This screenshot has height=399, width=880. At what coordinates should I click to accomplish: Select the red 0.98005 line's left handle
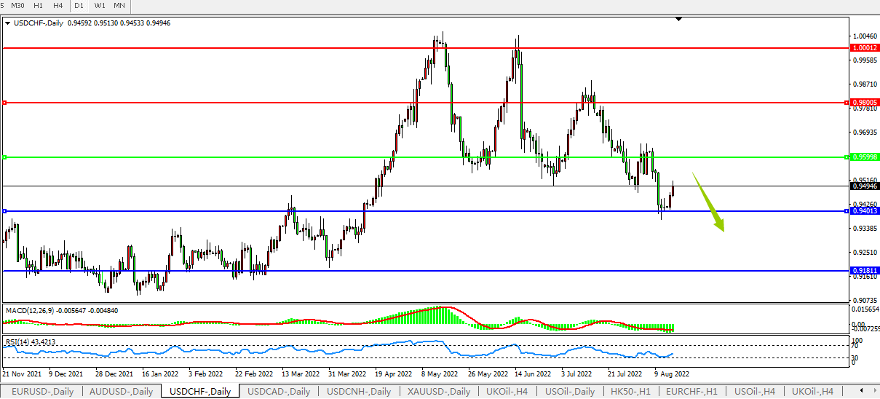pyautogui.click(x=5, y=103)
